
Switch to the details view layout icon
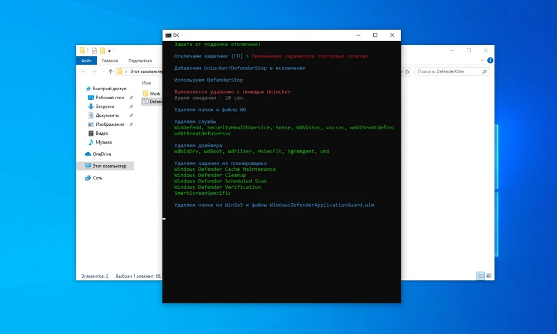click(x=480, y=276)
